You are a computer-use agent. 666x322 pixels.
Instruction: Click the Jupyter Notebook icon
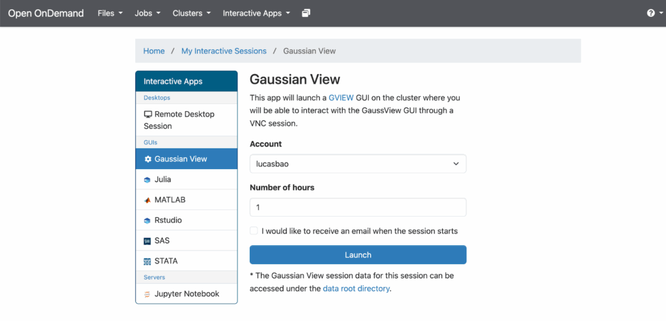(x=148, y=294)
